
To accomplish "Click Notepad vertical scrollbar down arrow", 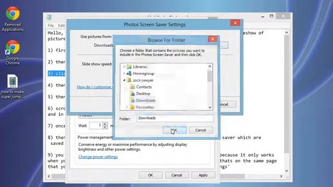I will point(287,171).
